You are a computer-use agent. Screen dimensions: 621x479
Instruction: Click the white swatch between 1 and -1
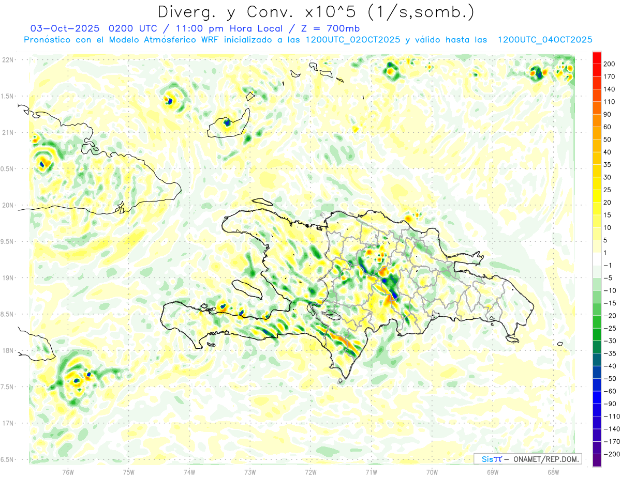[597, 259]
